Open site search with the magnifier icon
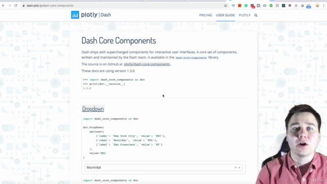The image size is (327, 184). coord(256,15)
